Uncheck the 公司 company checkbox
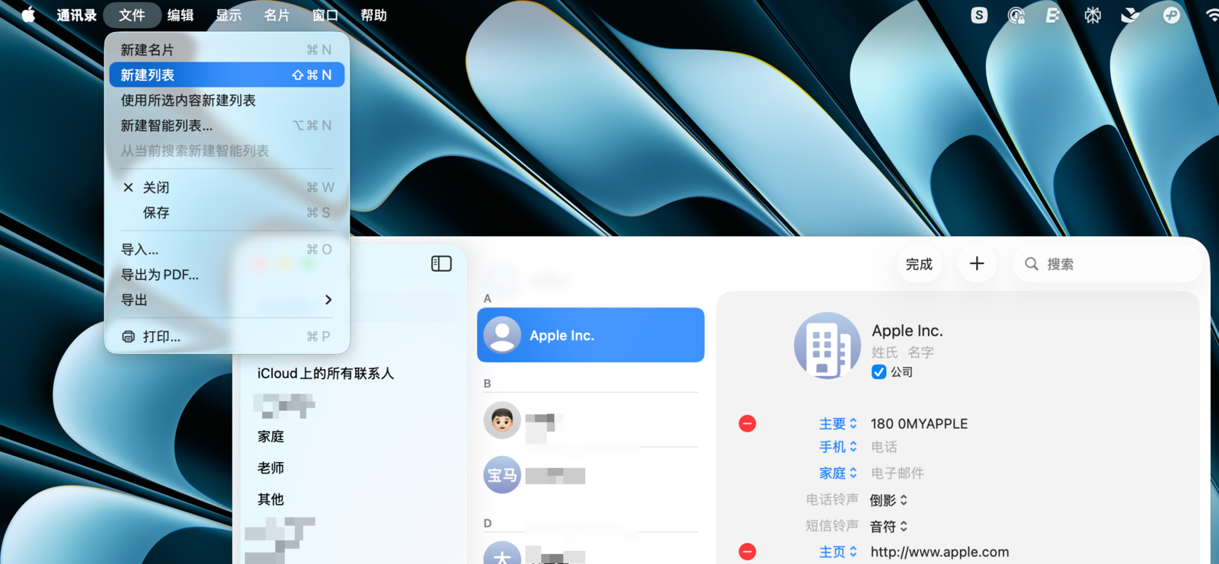This screenshot has height=564, width=1219. pos(879,372)
